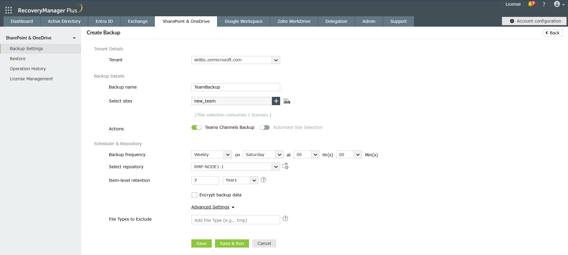Switch to the Google Workspace tab
Viewport: 568px width, 255px height.
tap(243, 21)
